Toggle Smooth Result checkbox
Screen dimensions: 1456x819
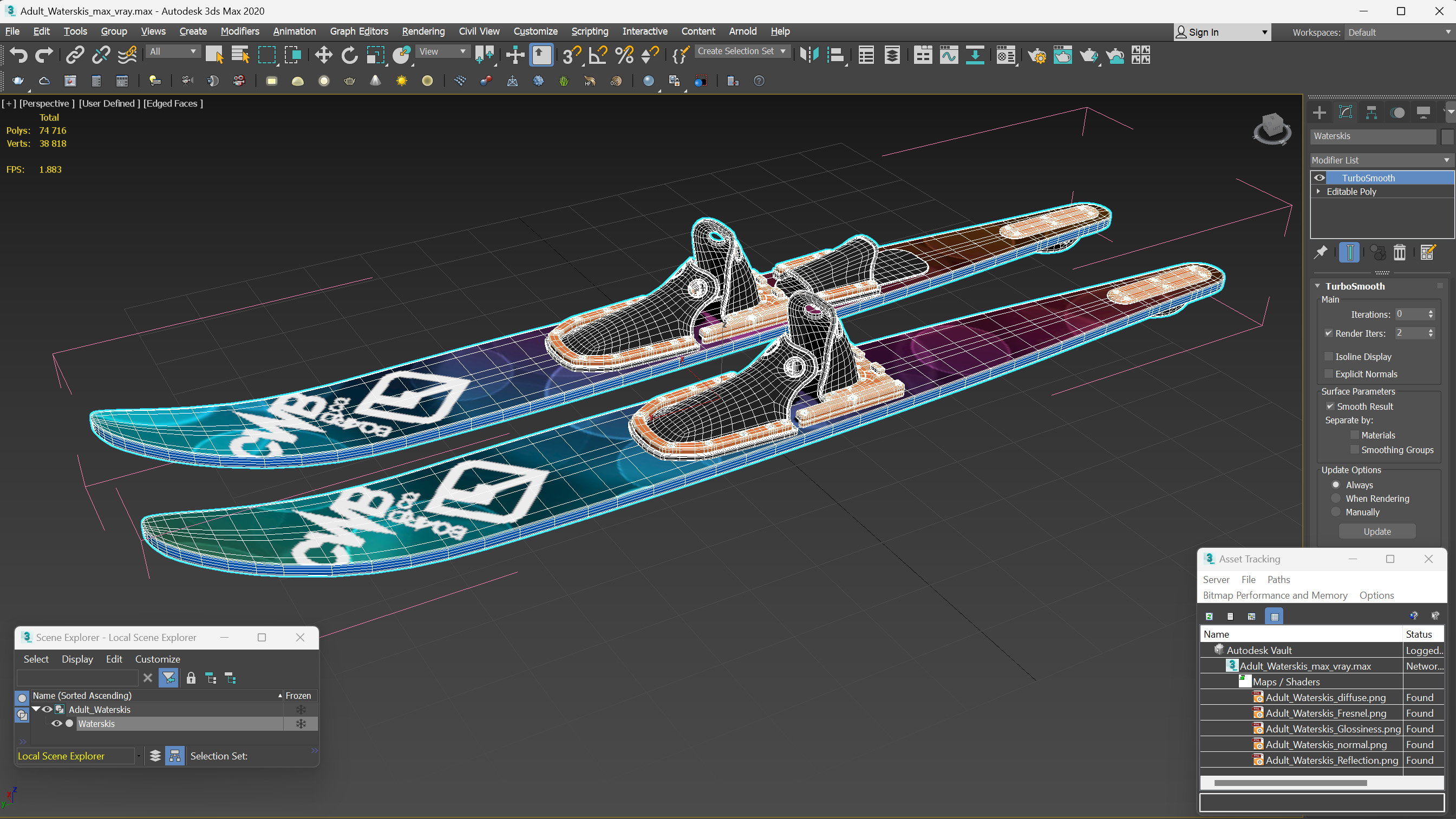point(1330,407)
